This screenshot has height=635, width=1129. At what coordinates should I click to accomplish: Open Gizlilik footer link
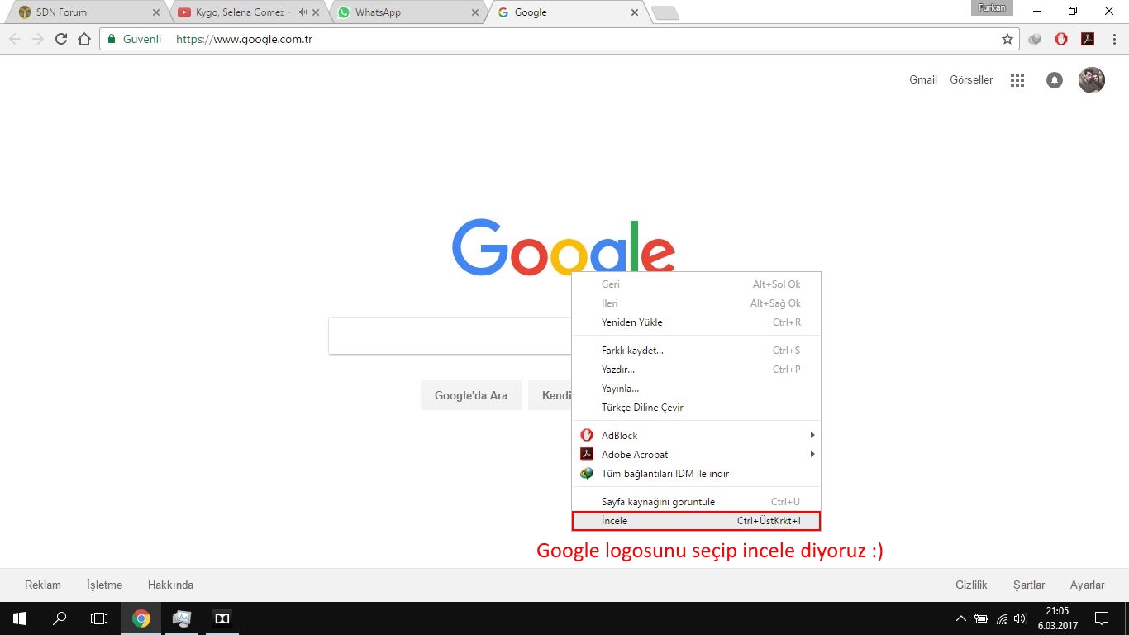(971, 585)
